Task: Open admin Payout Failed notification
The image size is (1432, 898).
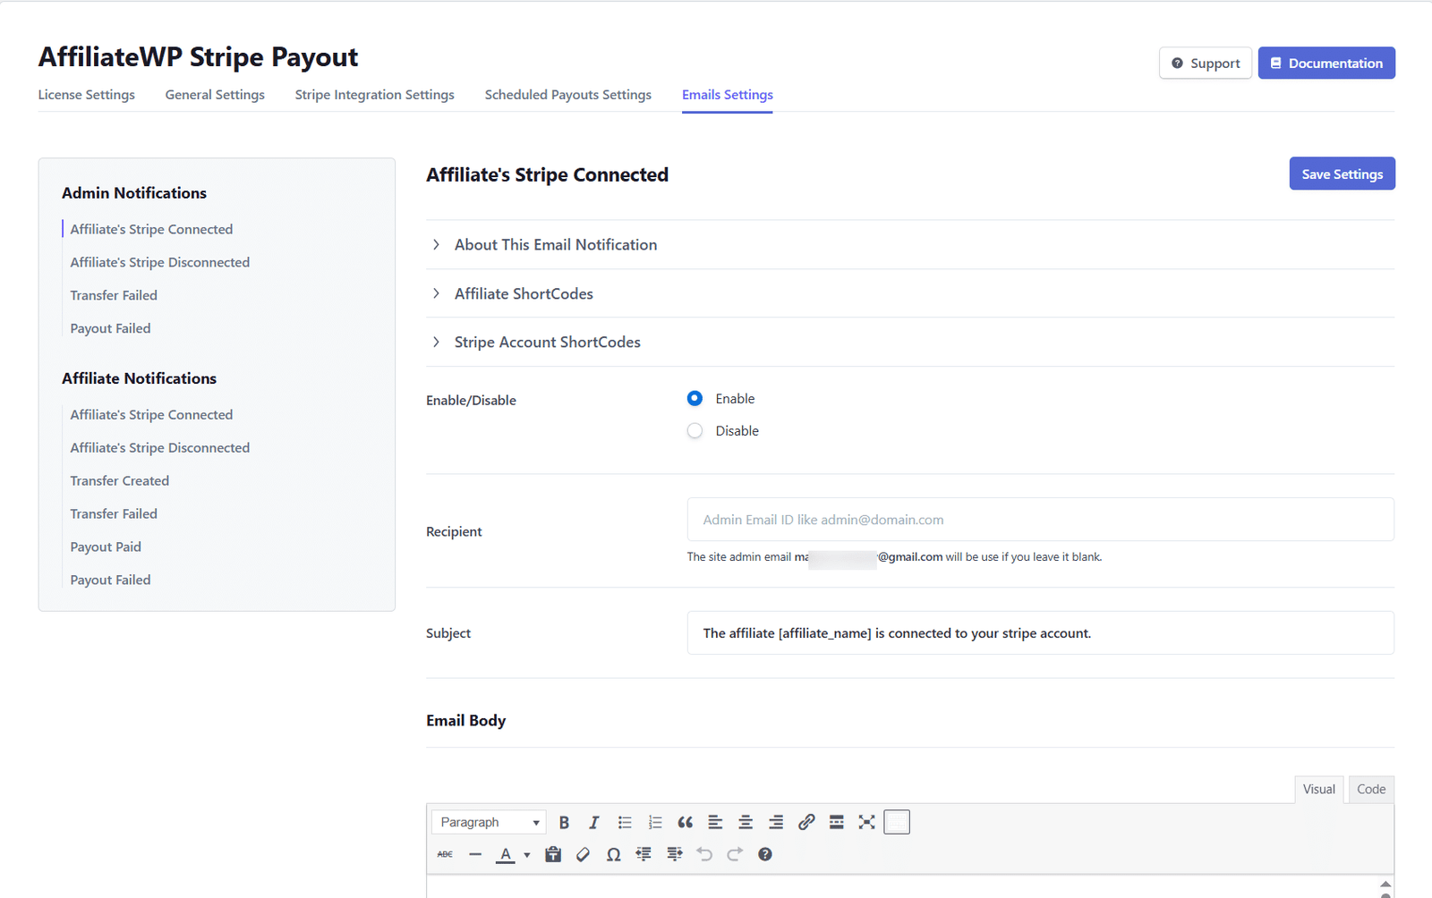Action: [110, 328]
